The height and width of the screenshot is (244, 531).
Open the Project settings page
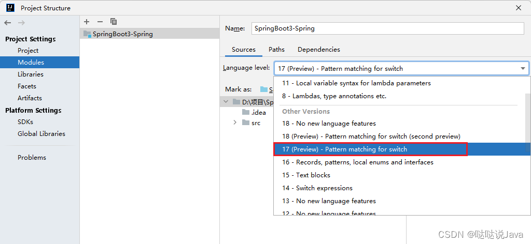click(28, 50)
